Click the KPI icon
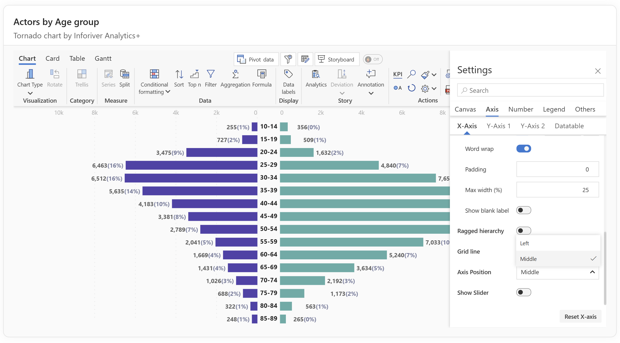620x343 pixels. coord(398,74)
